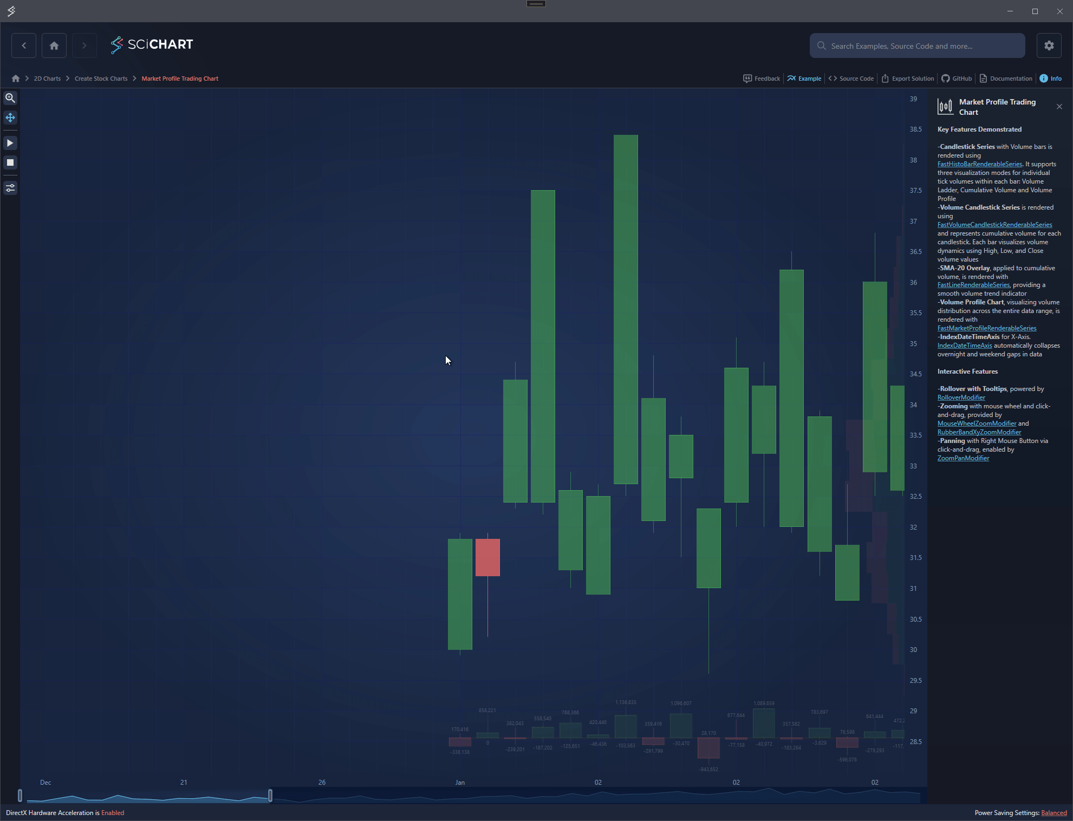The height and width of the screenshot is (821, 1073).
Task: Close the Market Profile info panel
Action: point(1059,107)
